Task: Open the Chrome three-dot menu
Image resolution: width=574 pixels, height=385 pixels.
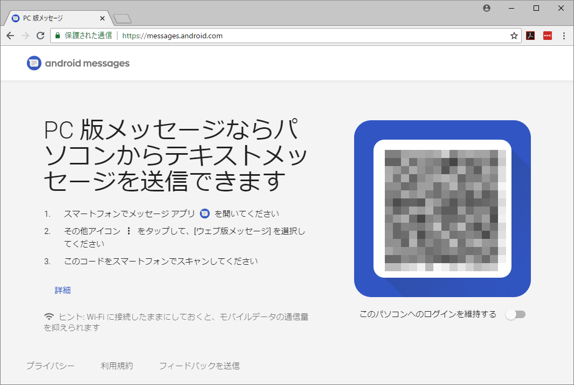Action: click(x=564, y=36)
